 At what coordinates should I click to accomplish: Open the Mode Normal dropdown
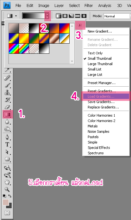[x=117, y=16]
